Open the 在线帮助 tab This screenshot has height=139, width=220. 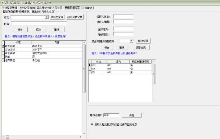click(87, 8)
